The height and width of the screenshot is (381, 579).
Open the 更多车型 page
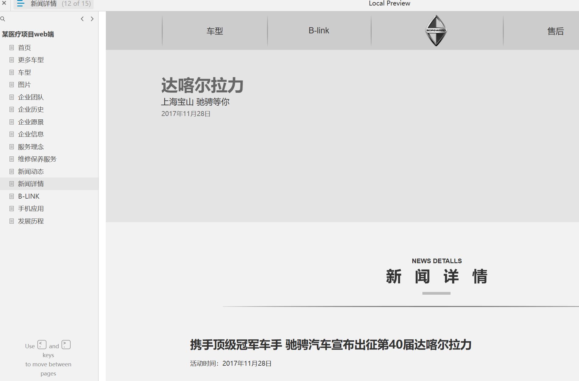31,60
